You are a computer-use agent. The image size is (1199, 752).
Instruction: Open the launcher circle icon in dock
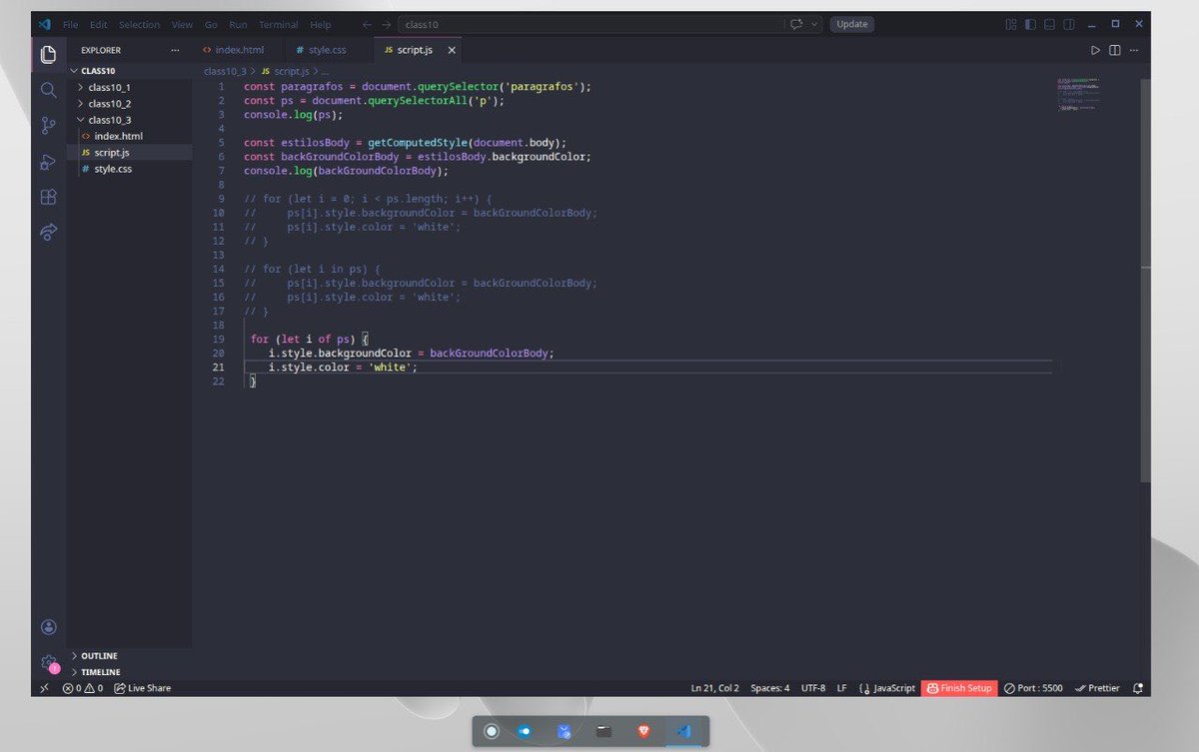[x=492, y=731]
